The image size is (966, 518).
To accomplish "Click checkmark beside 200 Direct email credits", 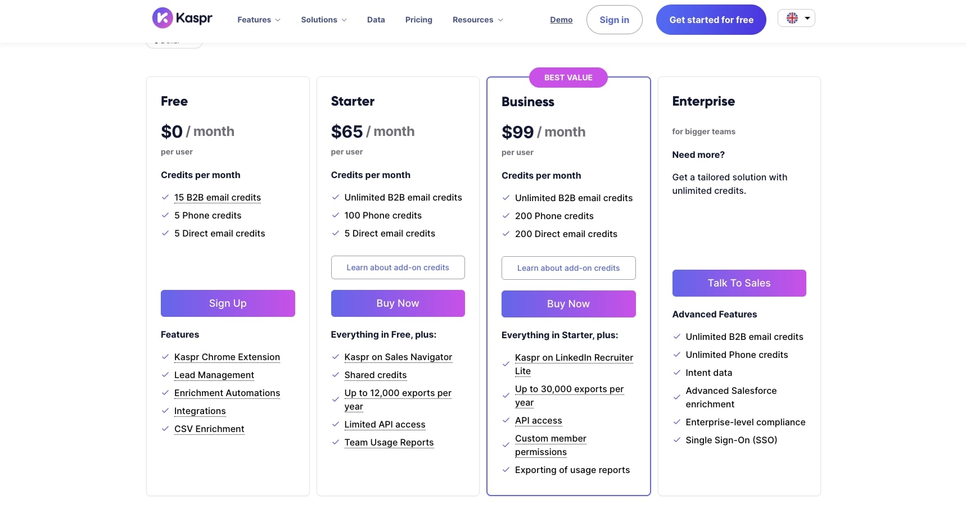I will pos(506,234).
